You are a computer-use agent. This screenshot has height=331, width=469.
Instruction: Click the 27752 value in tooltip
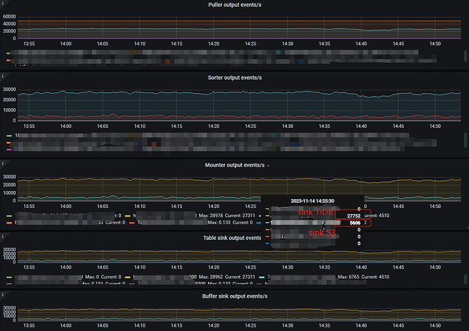pyautogui.click(x=353, y=216)
